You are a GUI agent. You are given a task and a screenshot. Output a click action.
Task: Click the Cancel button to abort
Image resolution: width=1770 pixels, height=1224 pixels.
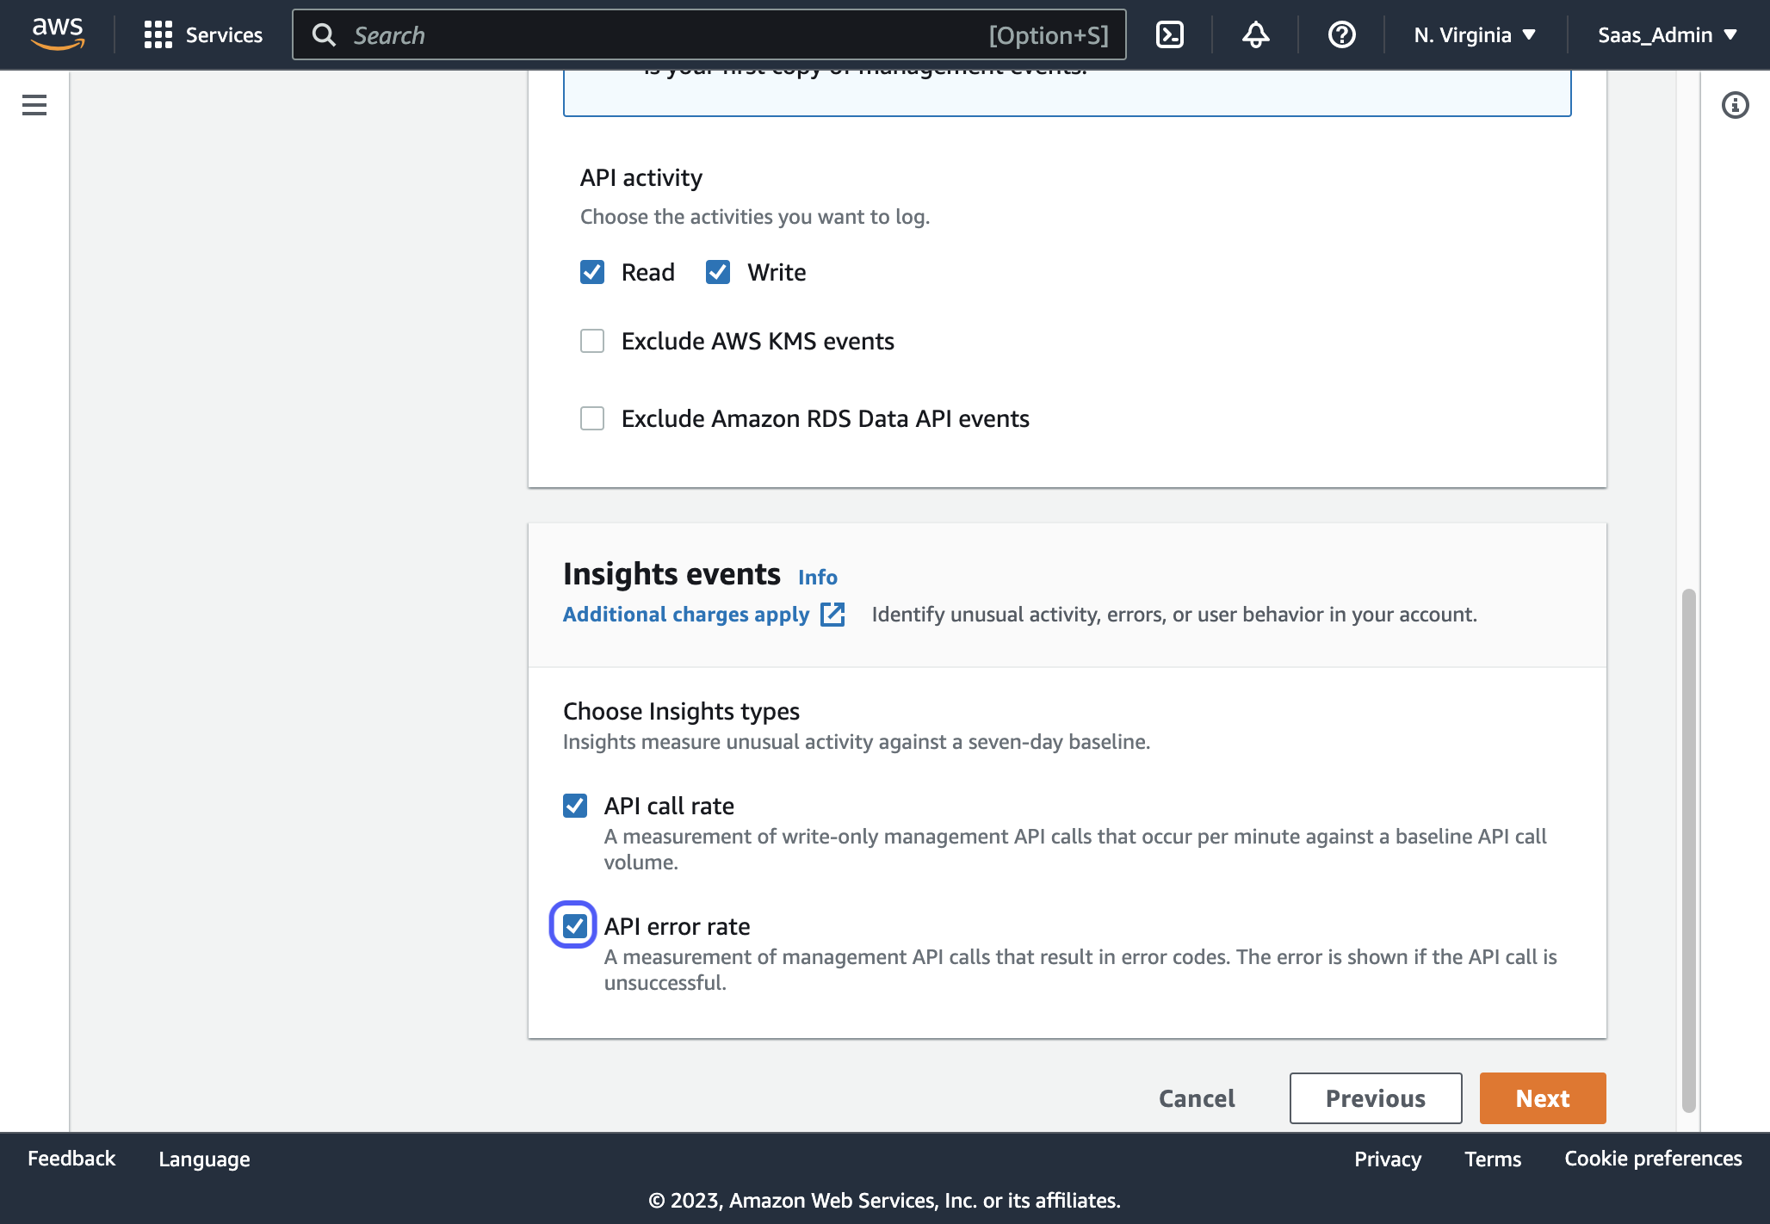coord(1197,1097)
